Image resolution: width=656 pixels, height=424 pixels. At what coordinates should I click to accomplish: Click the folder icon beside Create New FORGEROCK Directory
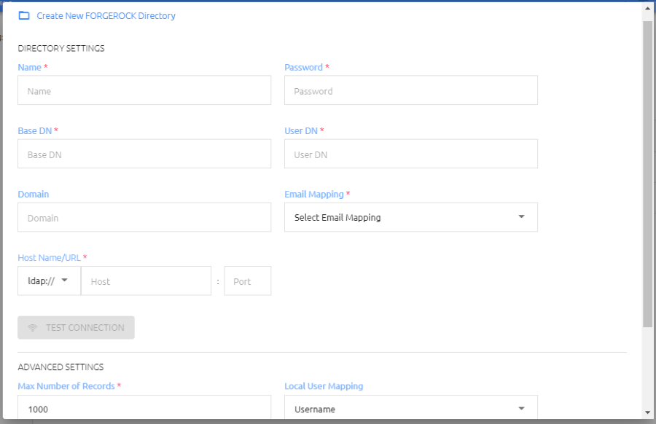24,16
